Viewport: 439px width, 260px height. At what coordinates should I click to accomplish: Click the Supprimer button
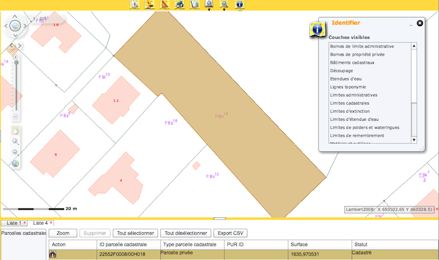click(x=95, y=233)
